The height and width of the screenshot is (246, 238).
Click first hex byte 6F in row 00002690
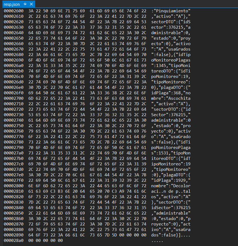click(31, 60)
